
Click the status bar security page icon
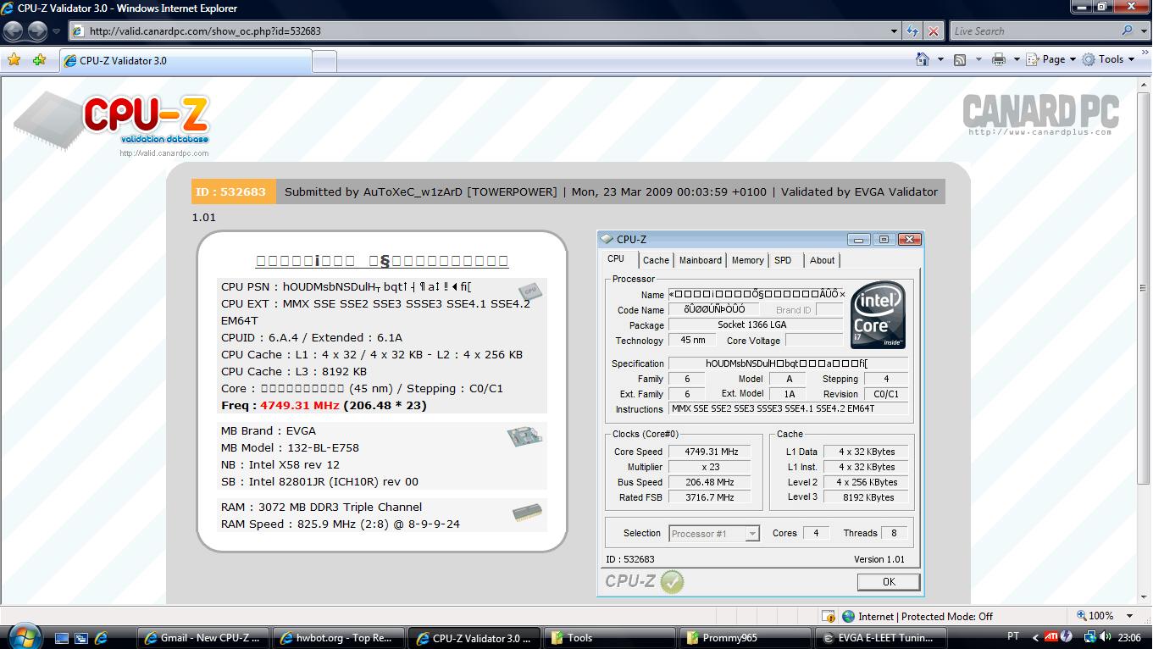click(829, 616)
